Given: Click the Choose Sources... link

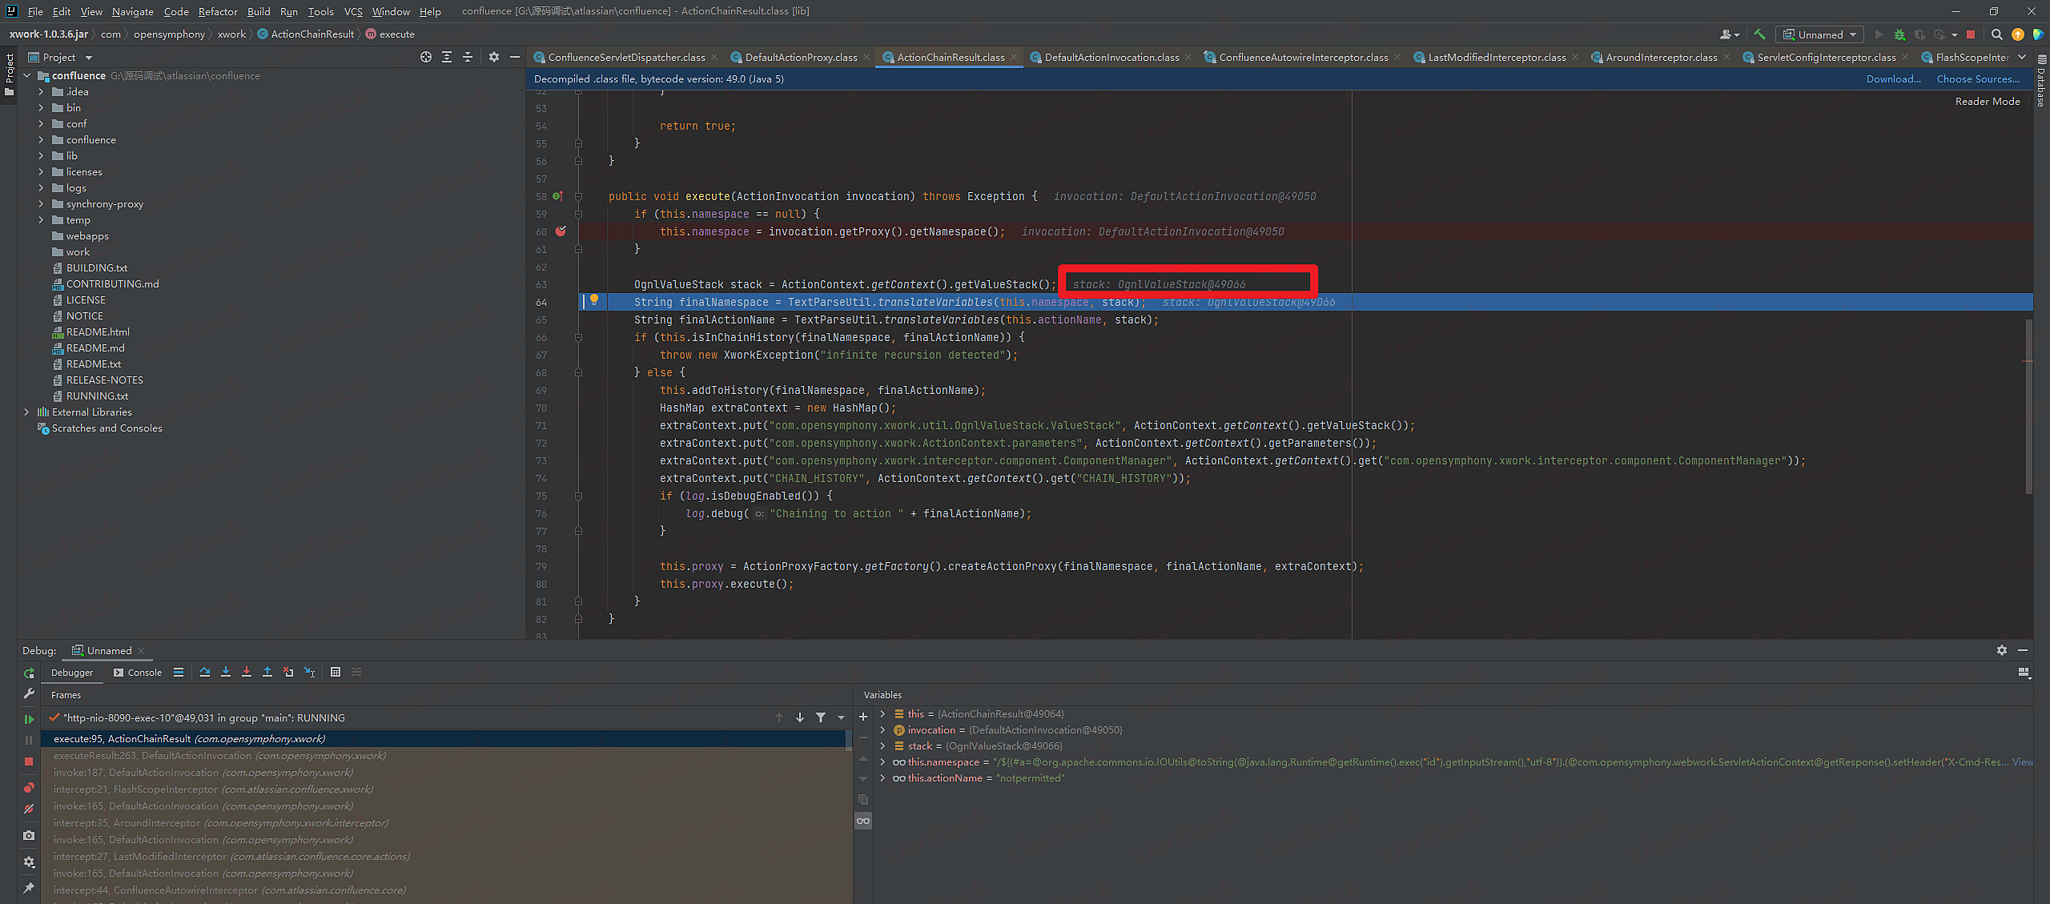Looking at the screenshot, I should click(1978, 78).
